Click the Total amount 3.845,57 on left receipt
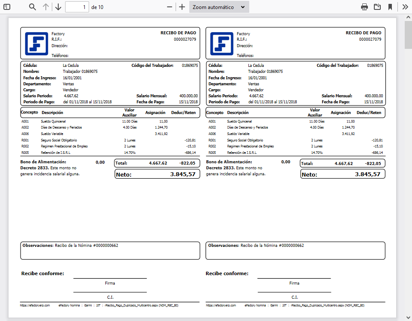This screenshot has height=321, width=412. [183, 174]
